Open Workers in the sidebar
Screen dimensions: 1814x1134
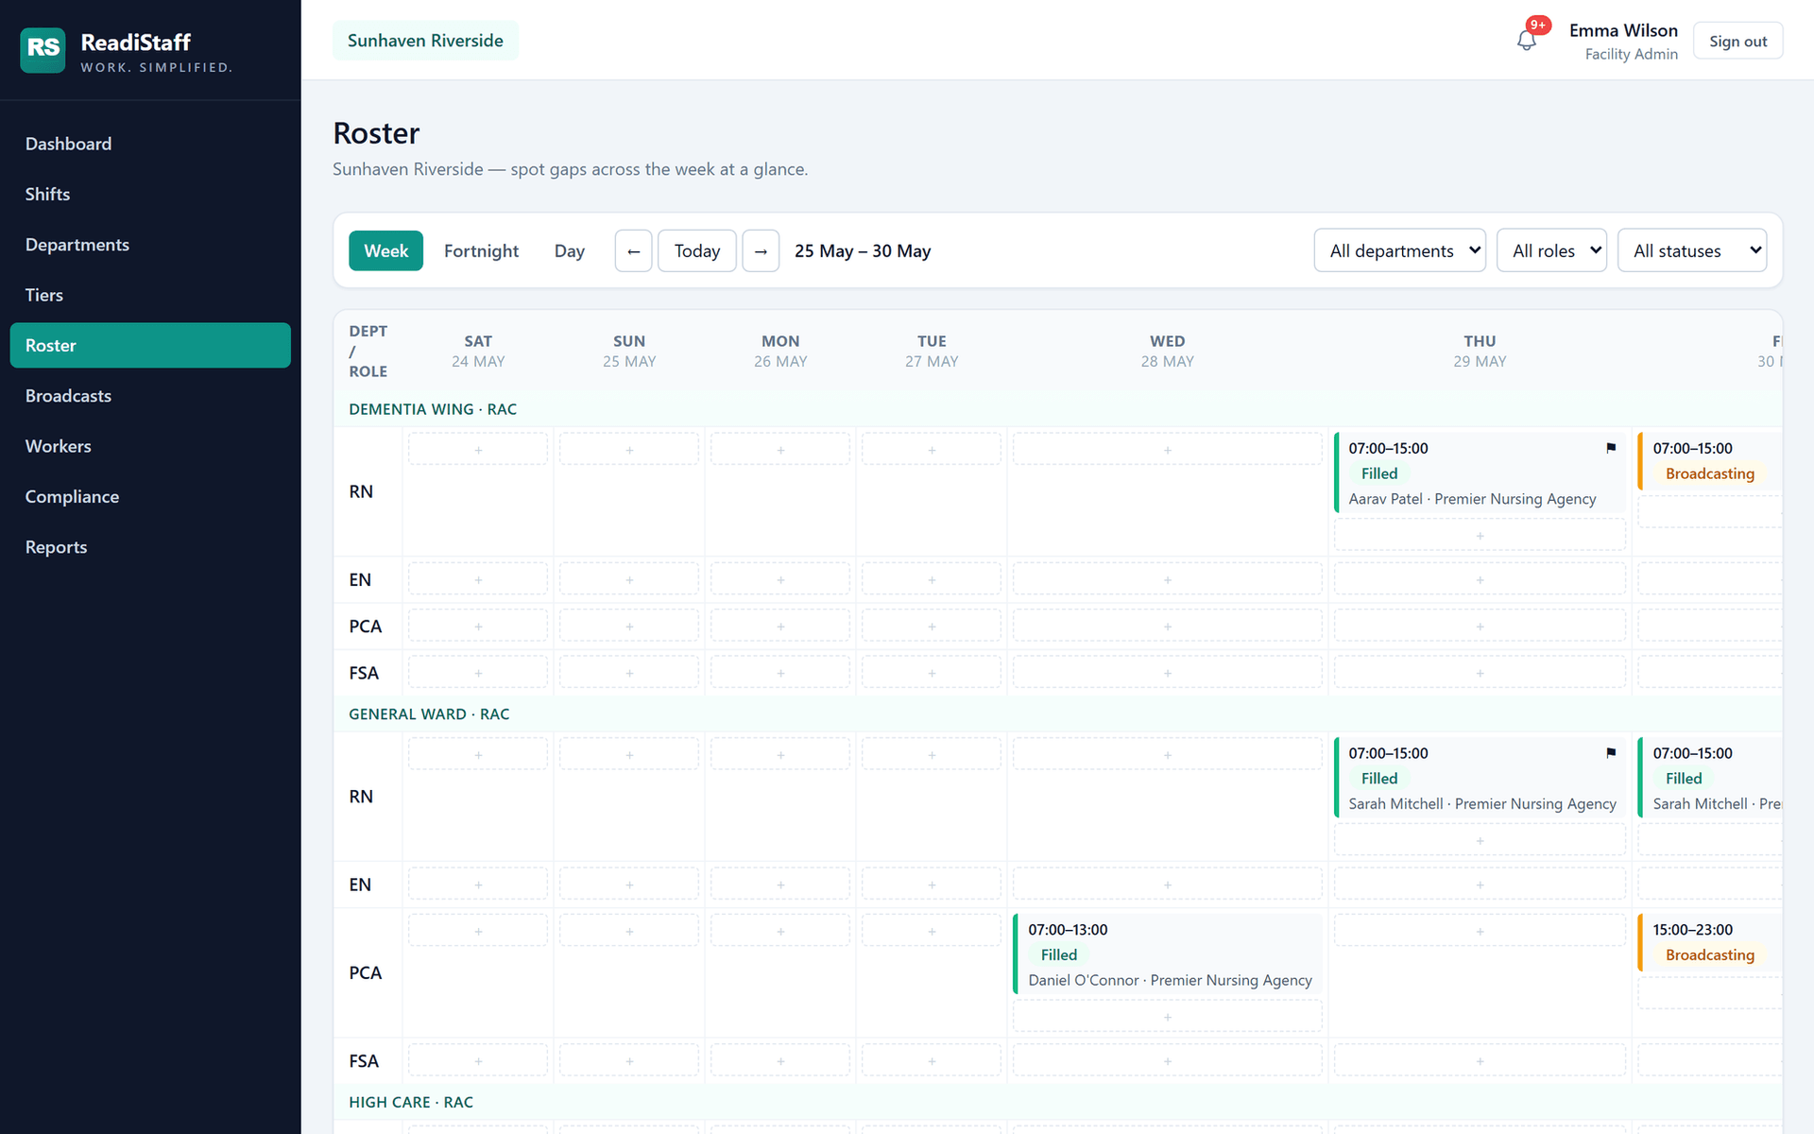click(x=150, y=446)
